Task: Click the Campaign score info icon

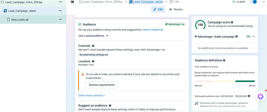Action: pyautogui.click(x=232, y=22)
